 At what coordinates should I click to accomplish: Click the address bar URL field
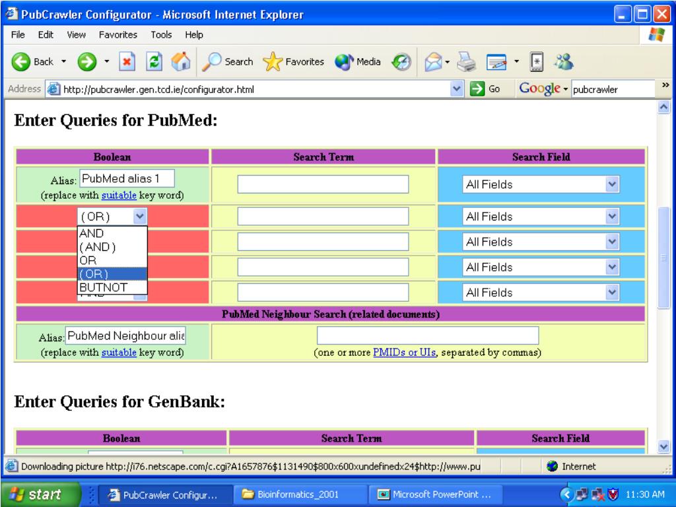pos(254,89)
